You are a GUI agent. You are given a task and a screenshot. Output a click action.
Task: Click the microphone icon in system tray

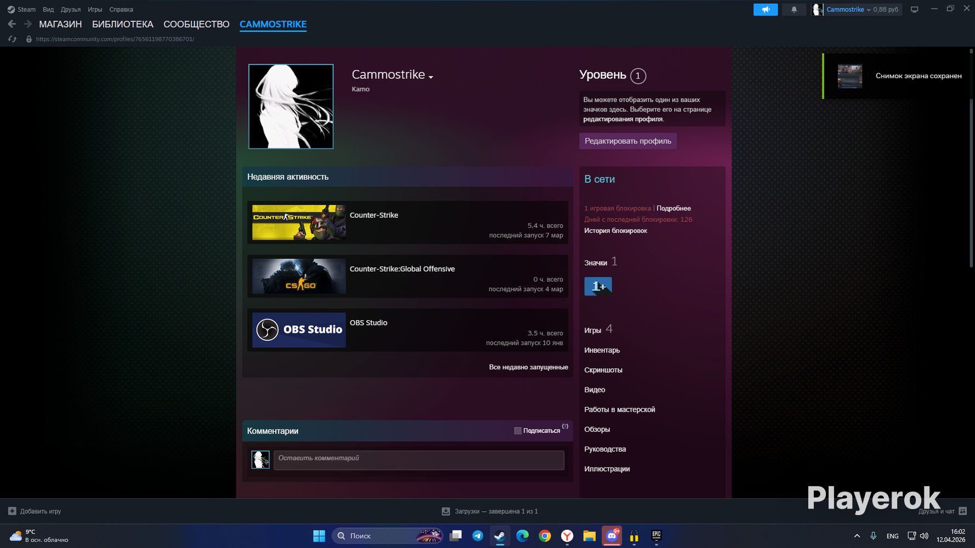(x=873, y=536)
